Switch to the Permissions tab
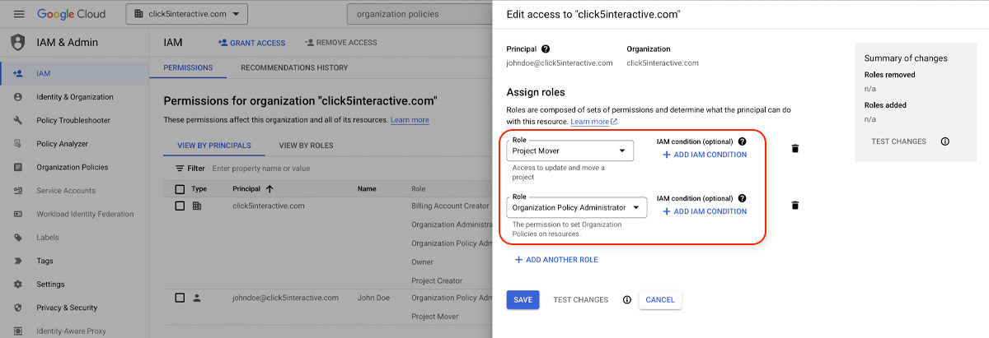989x338 pixels. click(x=188, y=67)
